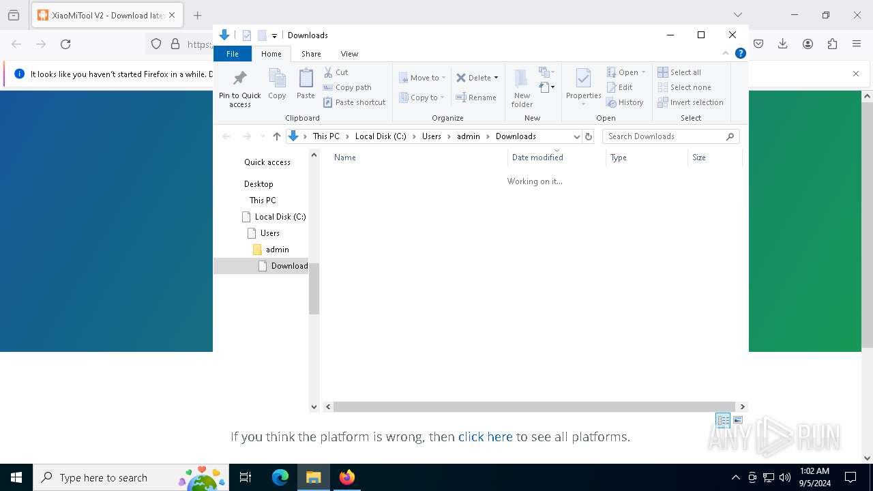Click Edit in Open group

(620, 87)
